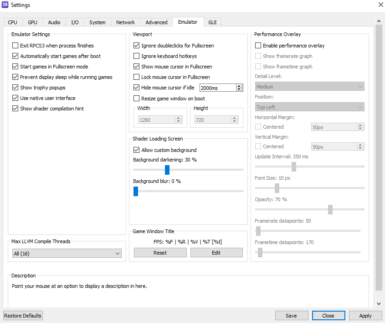This screenshot has height=323, width=385.
Task: Switch to the GUI tab
Action: point(212,22)
